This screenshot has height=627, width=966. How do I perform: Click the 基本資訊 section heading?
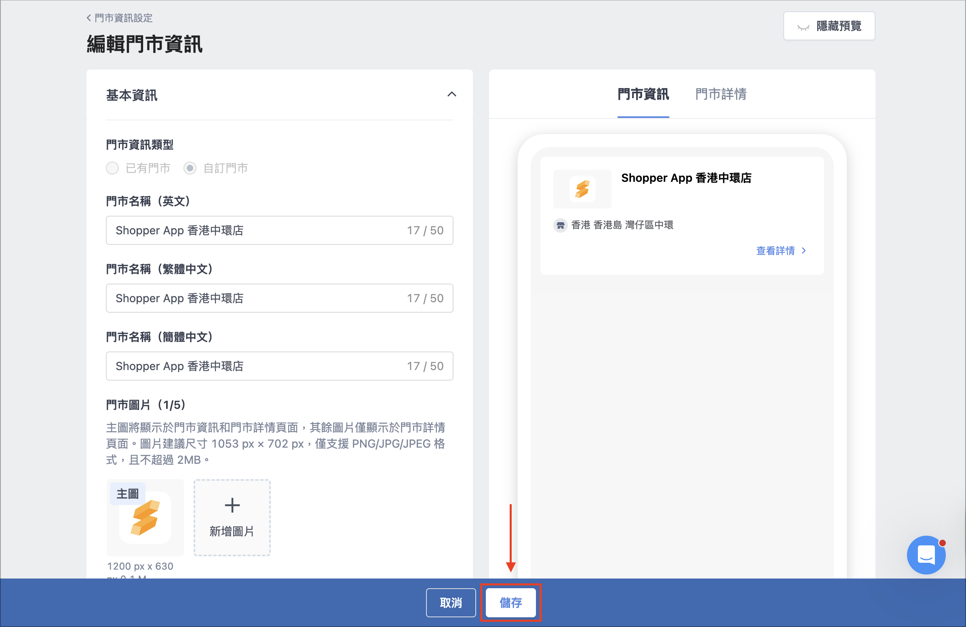[x=131, y=95]
